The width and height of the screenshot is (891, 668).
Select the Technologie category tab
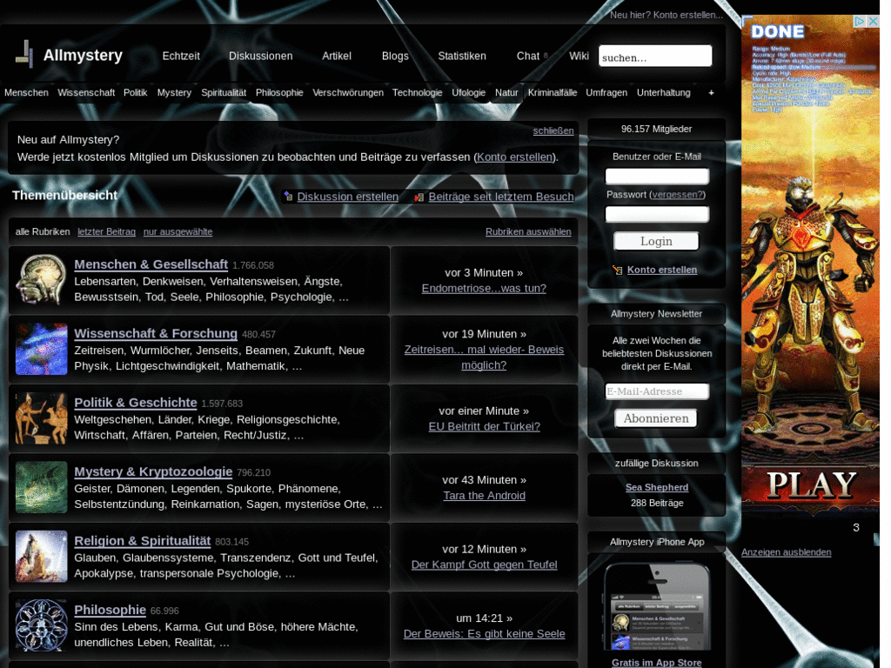(417, 92)
